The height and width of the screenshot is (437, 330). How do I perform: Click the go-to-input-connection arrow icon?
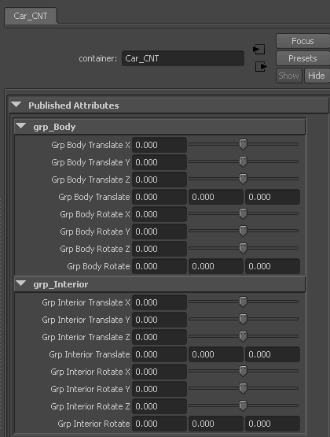pos(258,50)
